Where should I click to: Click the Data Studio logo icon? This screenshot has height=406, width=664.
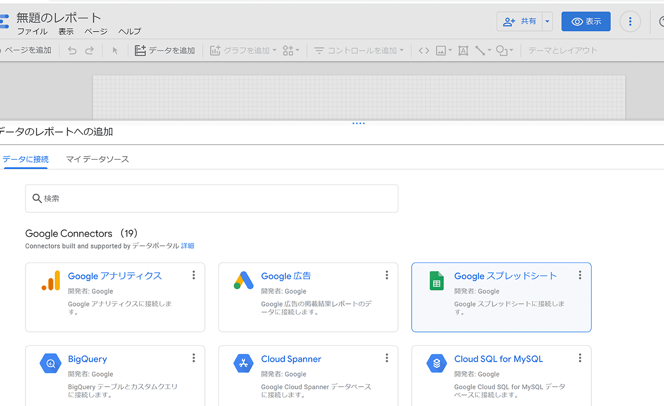(4, 21)
